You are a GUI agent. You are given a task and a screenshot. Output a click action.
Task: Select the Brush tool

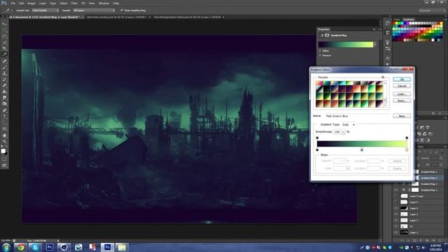(4, 67)
